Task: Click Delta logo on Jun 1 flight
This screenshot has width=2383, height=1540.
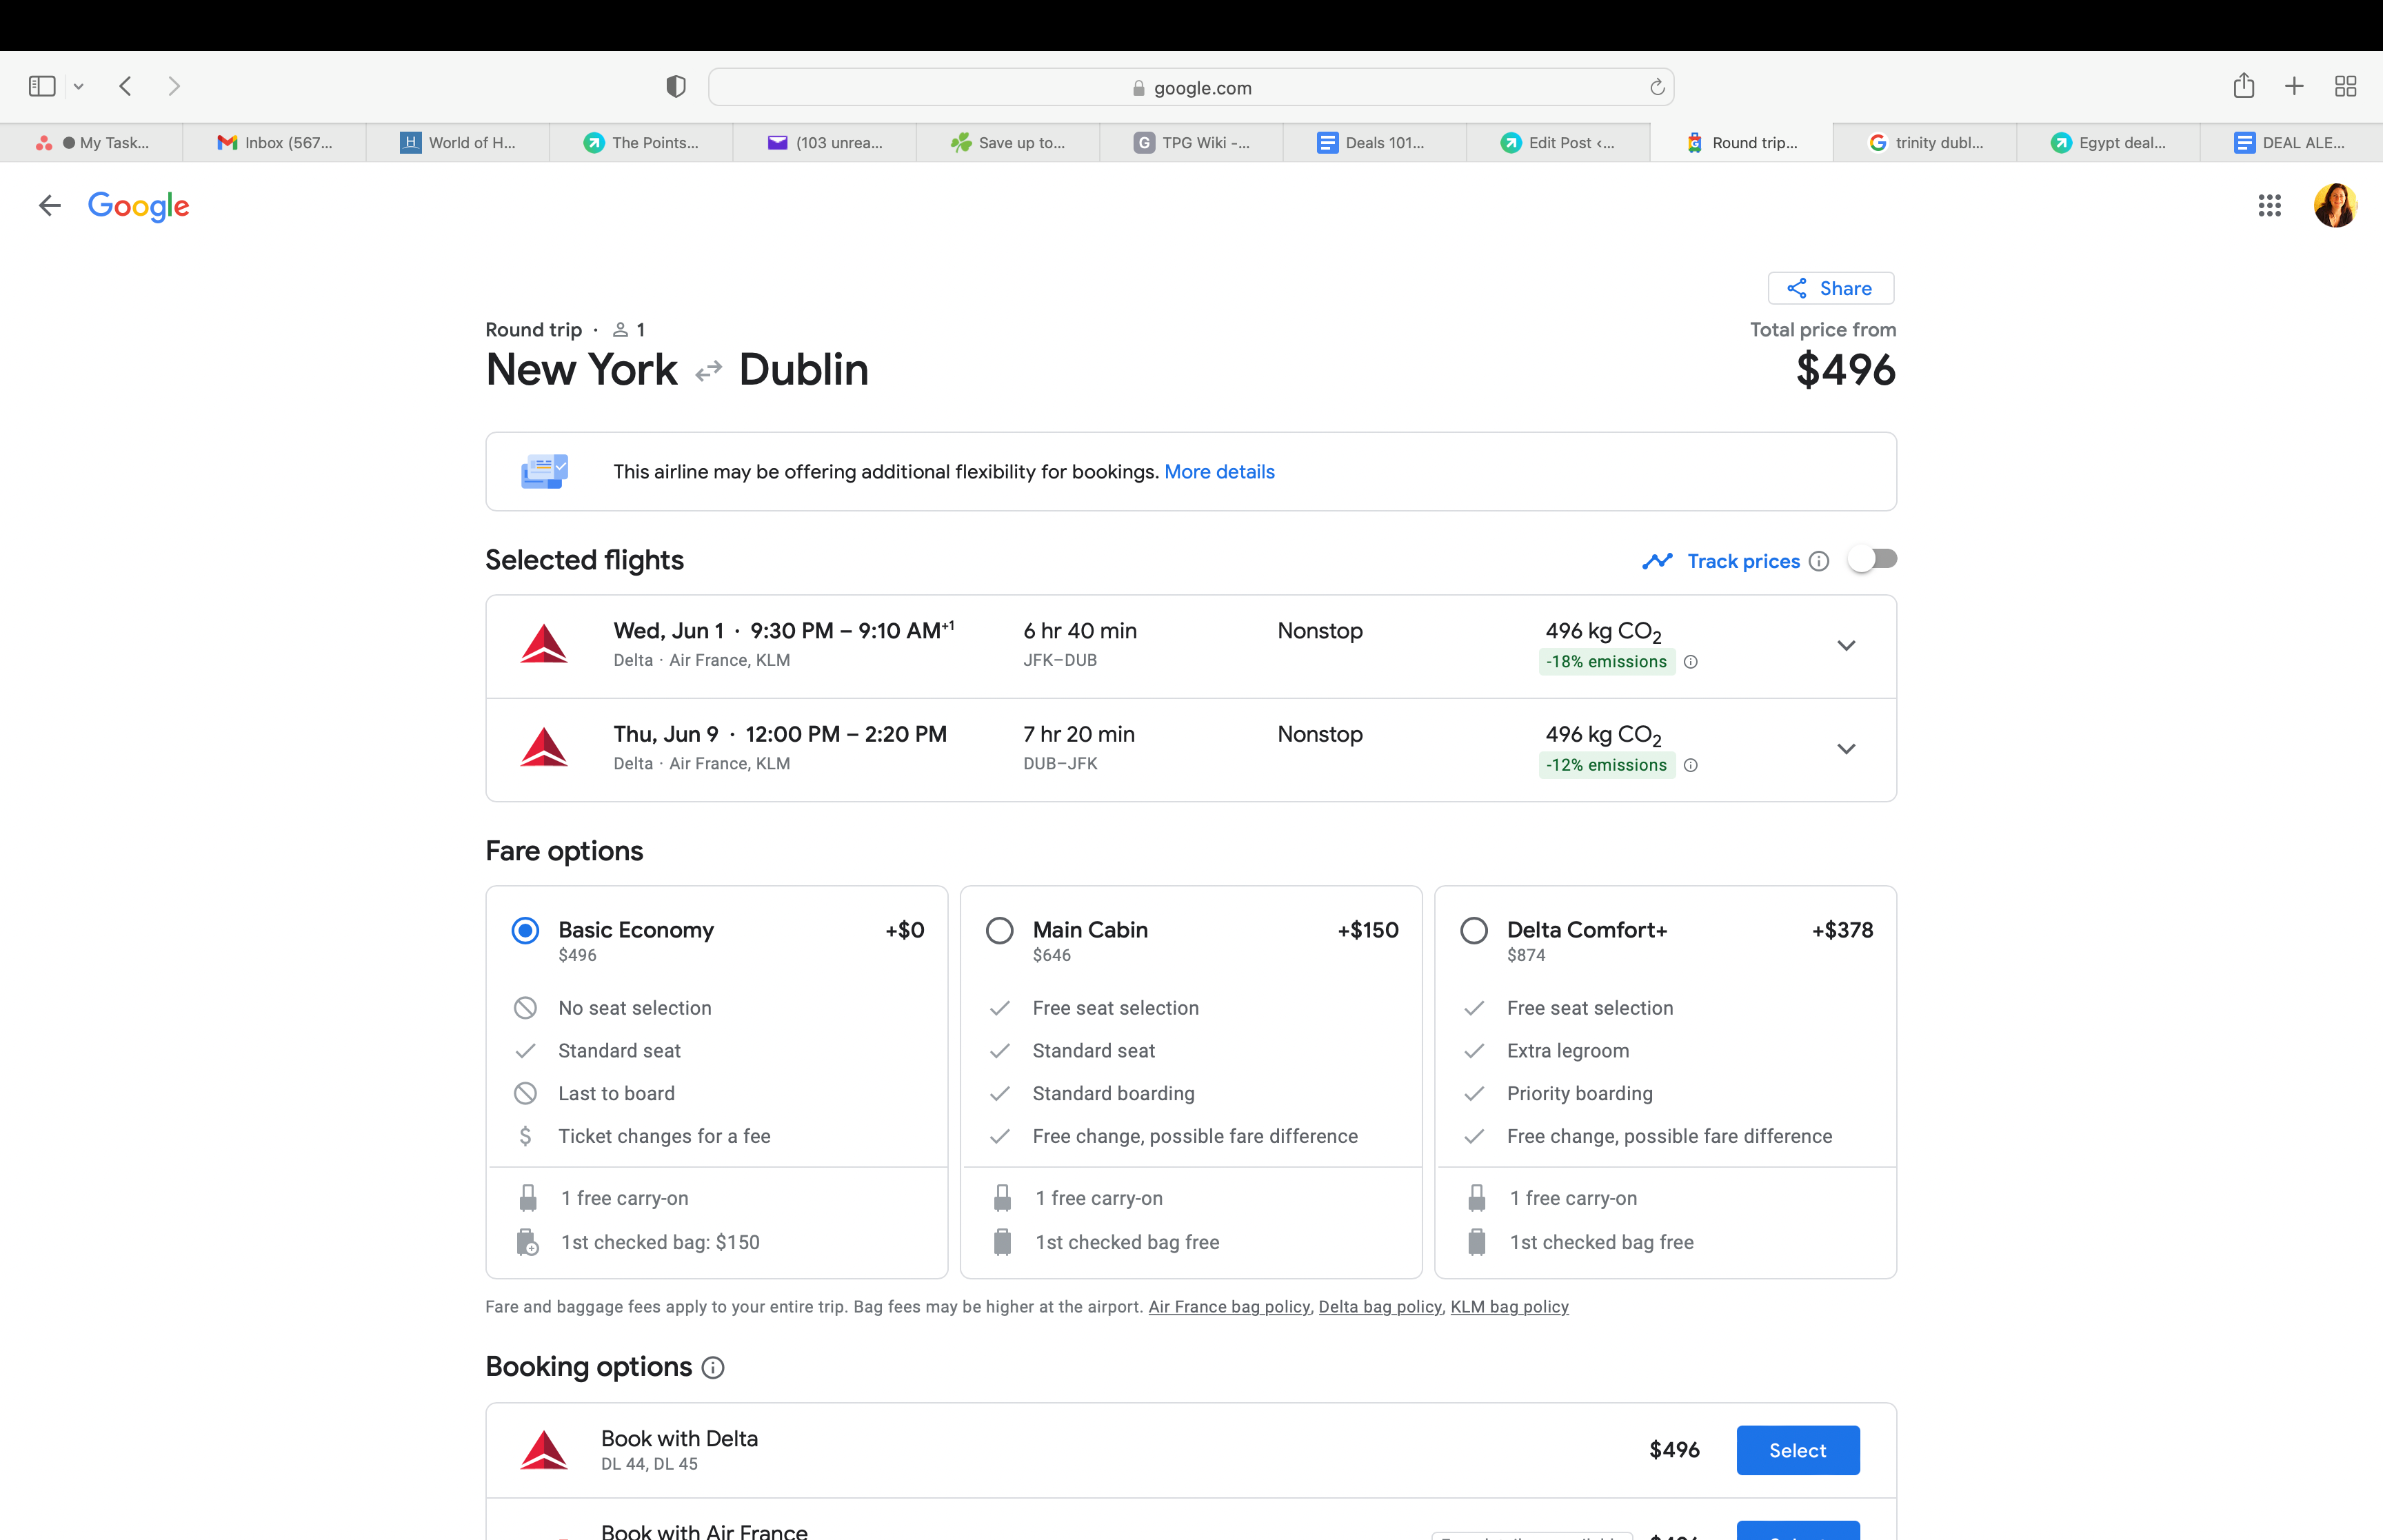Action: pyautogui.click(x=544, y=644)
